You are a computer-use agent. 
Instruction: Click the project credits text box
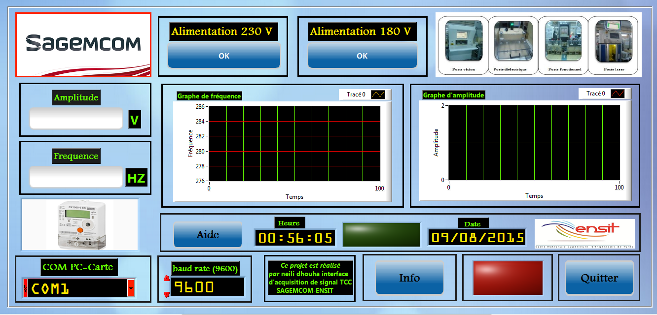pyautogui.click(x=310, y=278)
